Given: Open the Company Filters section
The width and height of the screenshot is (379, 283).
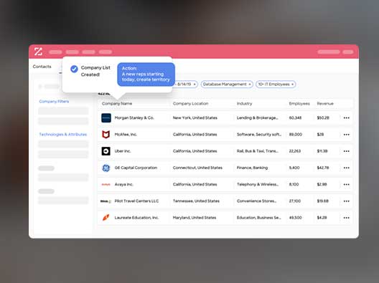Looking at the screenshot, I should (54, 101).
